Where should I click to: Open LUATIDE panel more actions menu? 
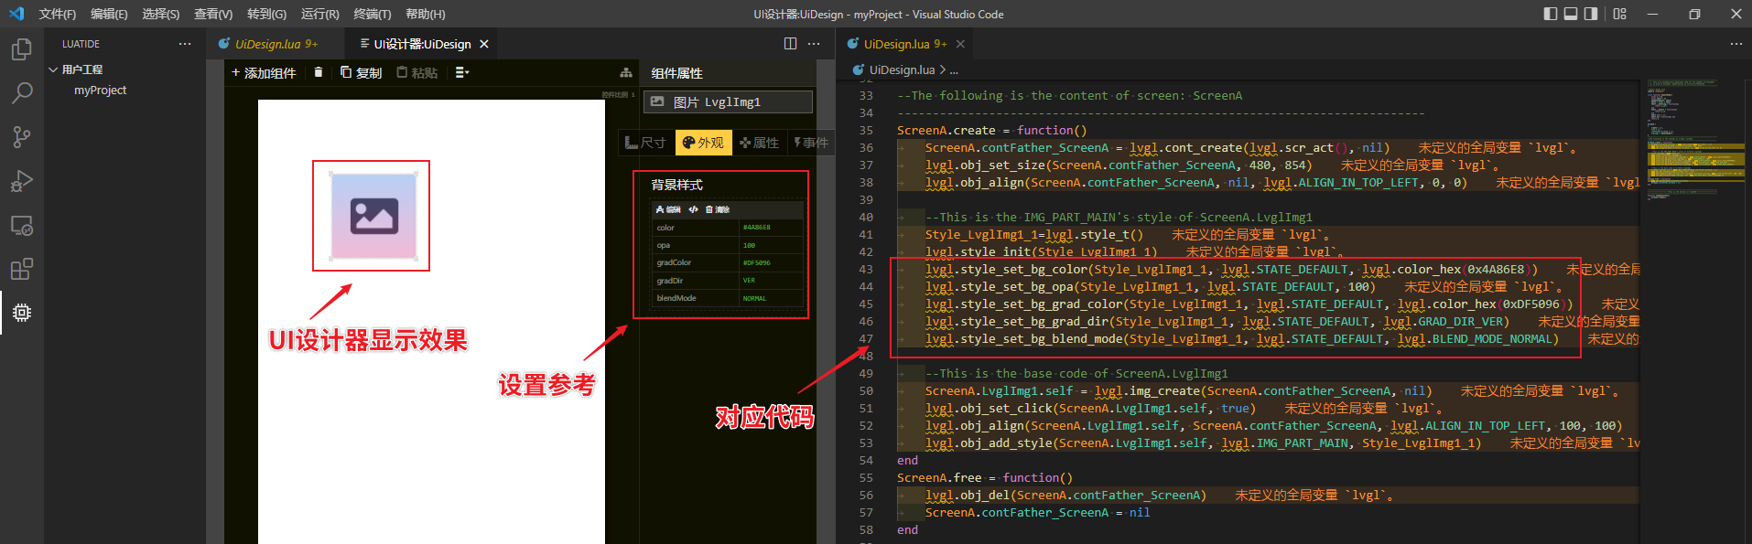(x=185, y=44)
